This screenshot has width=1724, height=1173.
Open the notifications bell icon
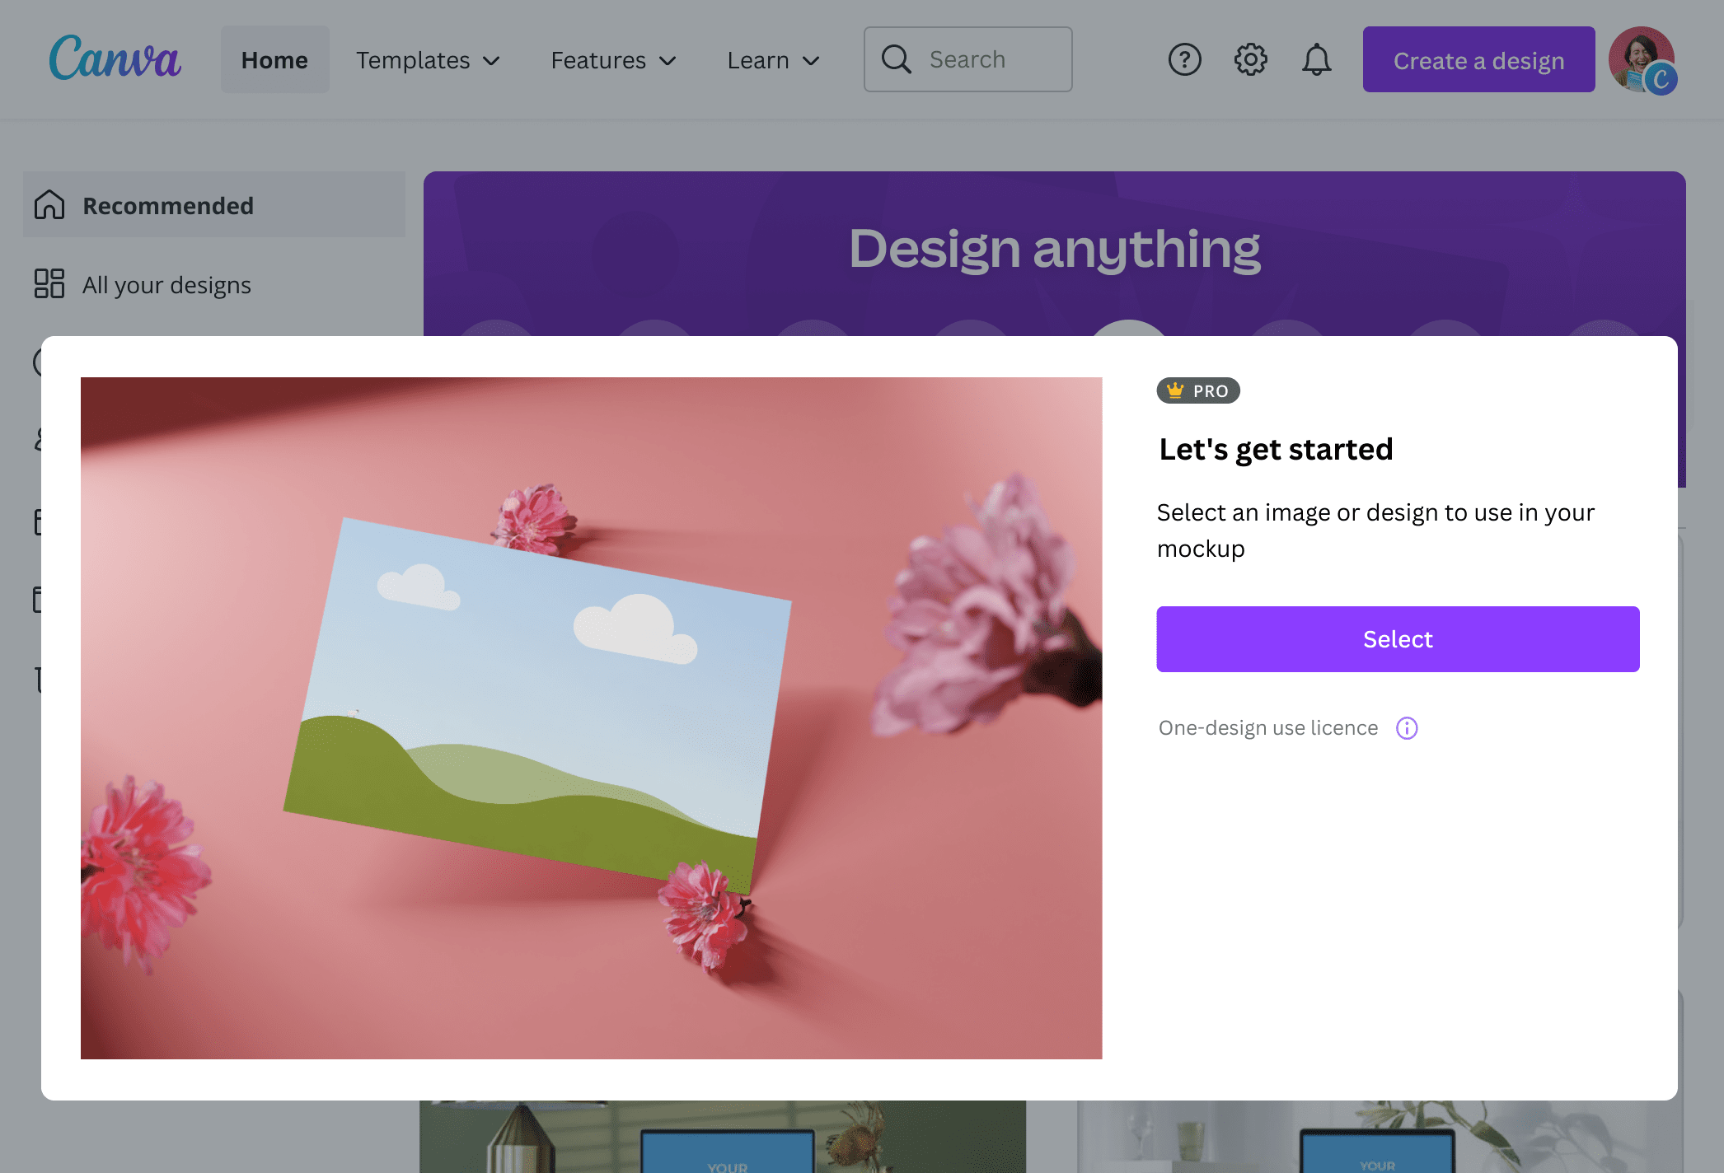point(1316,58)
